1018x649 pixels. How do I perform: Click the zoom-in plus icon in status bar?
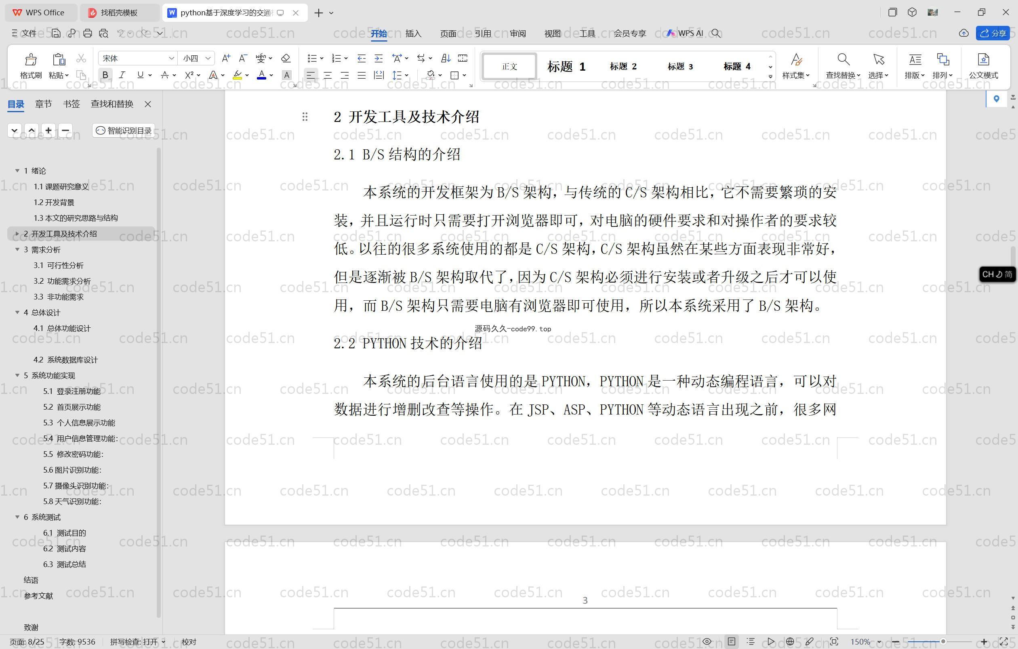pyautogui.click(x=984, y=641)
